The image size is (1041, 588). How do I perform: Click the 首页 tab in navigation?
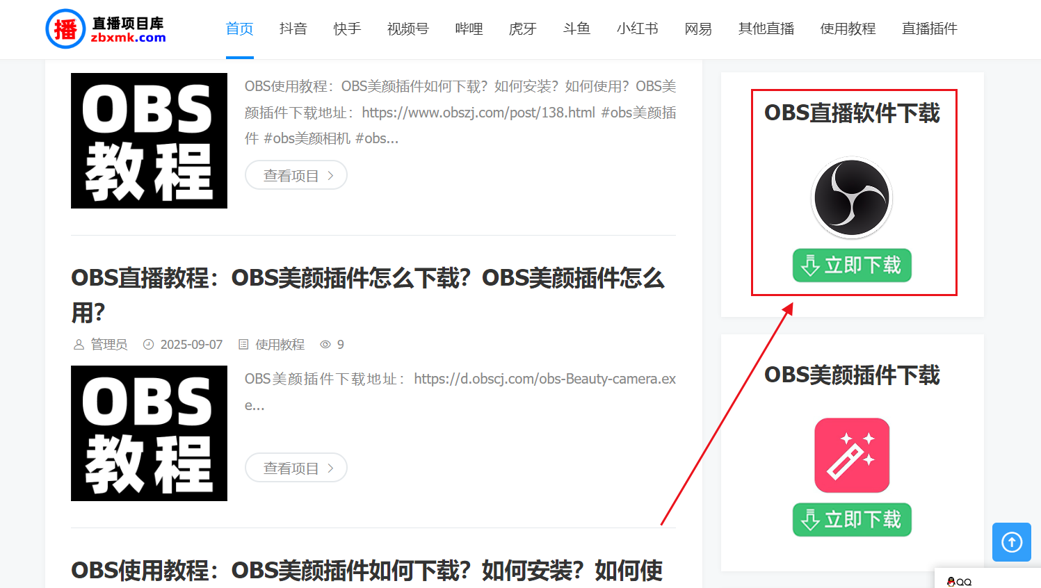coord(239,28)
